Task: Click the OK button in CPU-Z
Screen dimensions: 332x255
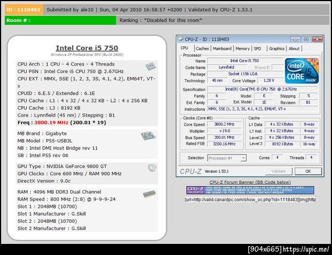Action: point(308,171)
